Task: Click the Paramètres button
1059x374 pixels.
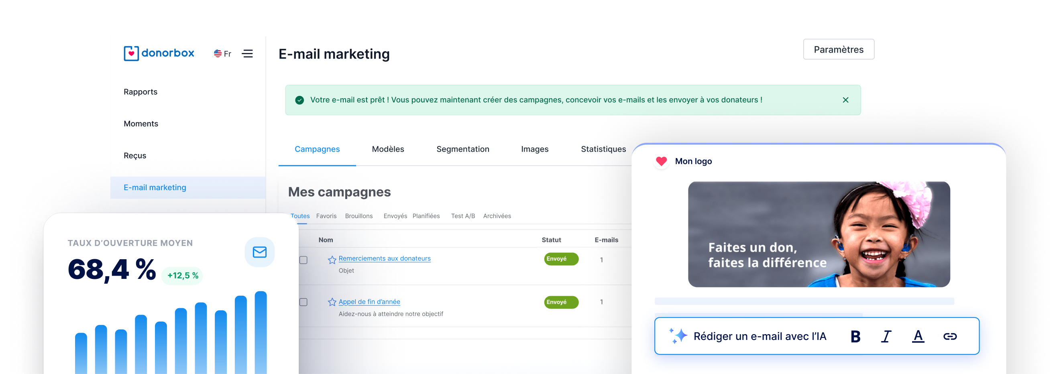Action: tap(838, 50)
